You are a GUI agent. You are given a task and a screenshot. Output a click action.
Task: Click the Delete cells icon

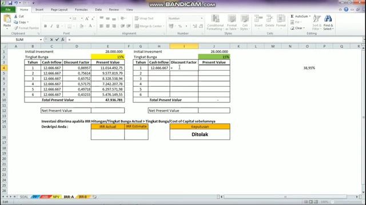(269, 19)
